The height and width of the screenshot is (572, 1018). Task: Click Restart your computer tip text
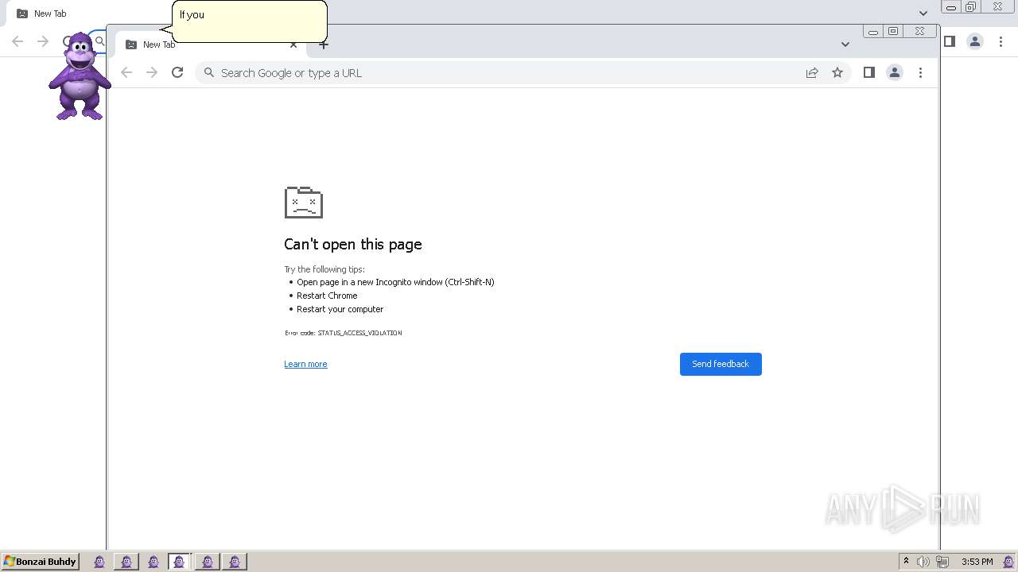[340, 309]
